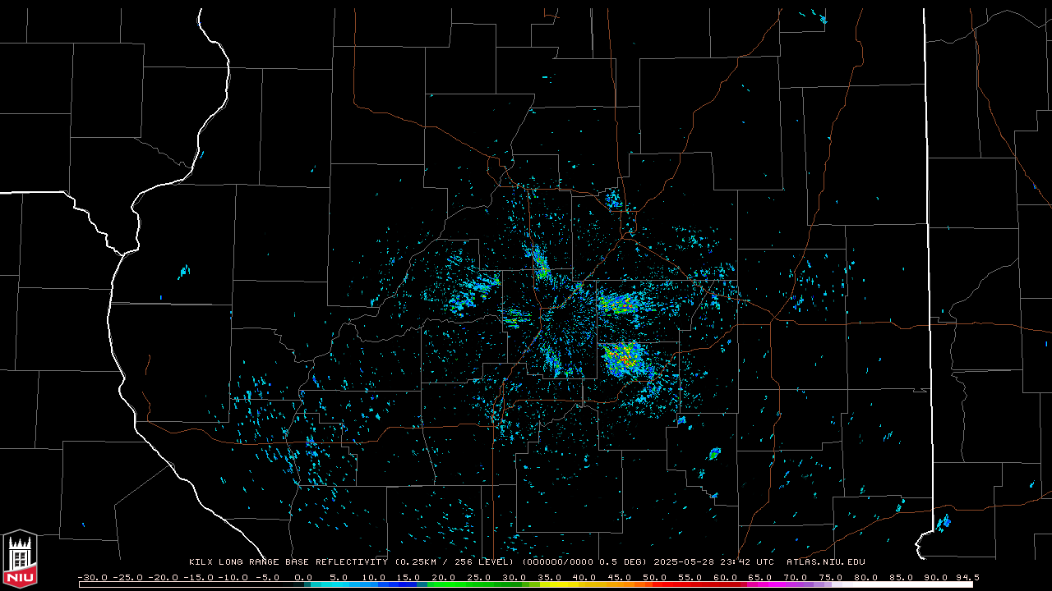The image size is (1052, 591).
Task: Click the 94.5 maximum scale label
Action: point(967,578)
